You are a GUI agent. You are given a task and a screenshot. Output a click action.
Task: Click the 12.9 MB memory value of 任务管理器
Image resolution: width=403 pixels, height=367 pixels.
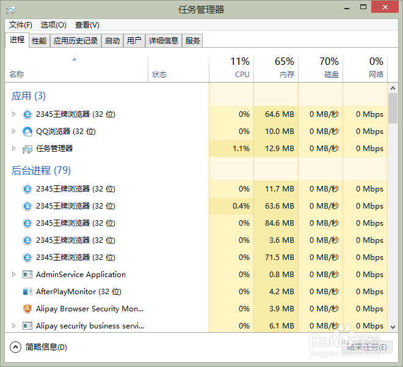click(280, 149)
